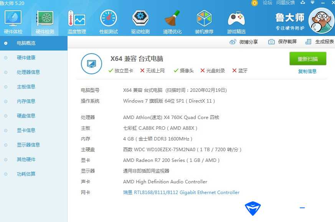Click the 4 GB 金士顿 DDR3 memory value

[x=158, y=139]
